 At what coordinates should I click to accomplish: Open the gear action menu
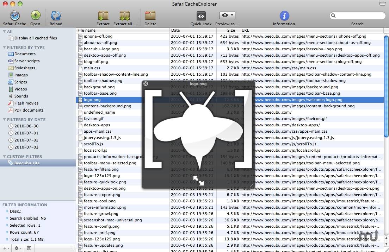(18, 248)
